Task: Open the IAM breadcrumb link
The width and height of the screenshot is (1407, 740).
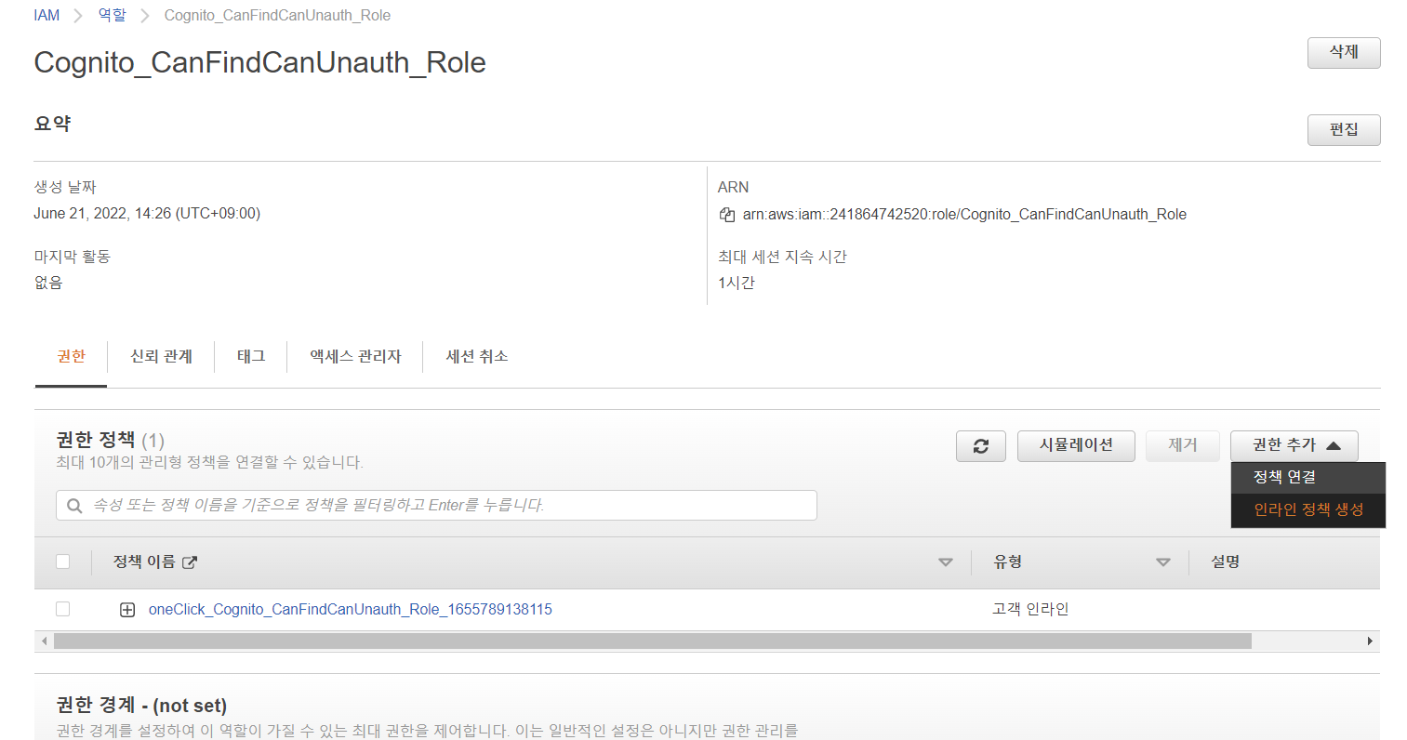Action: [46, 16]
